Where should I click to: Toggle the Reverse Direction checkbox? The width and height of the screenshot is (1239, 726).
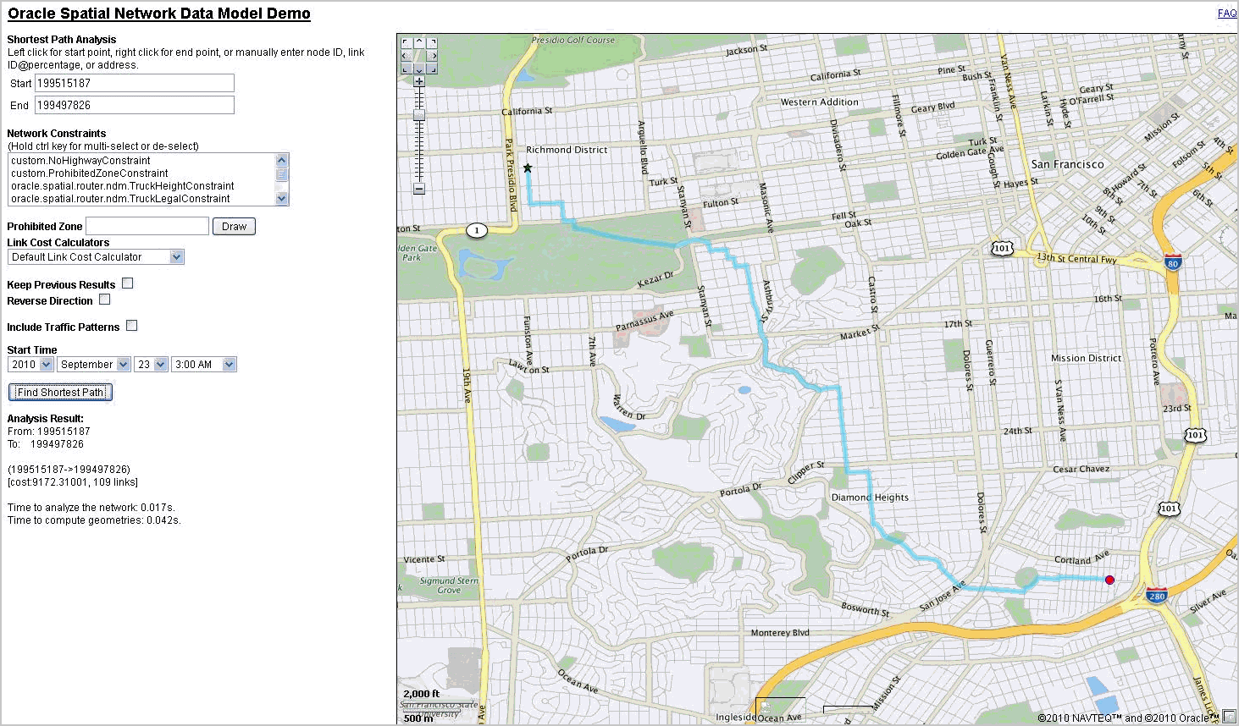(104, 300)
